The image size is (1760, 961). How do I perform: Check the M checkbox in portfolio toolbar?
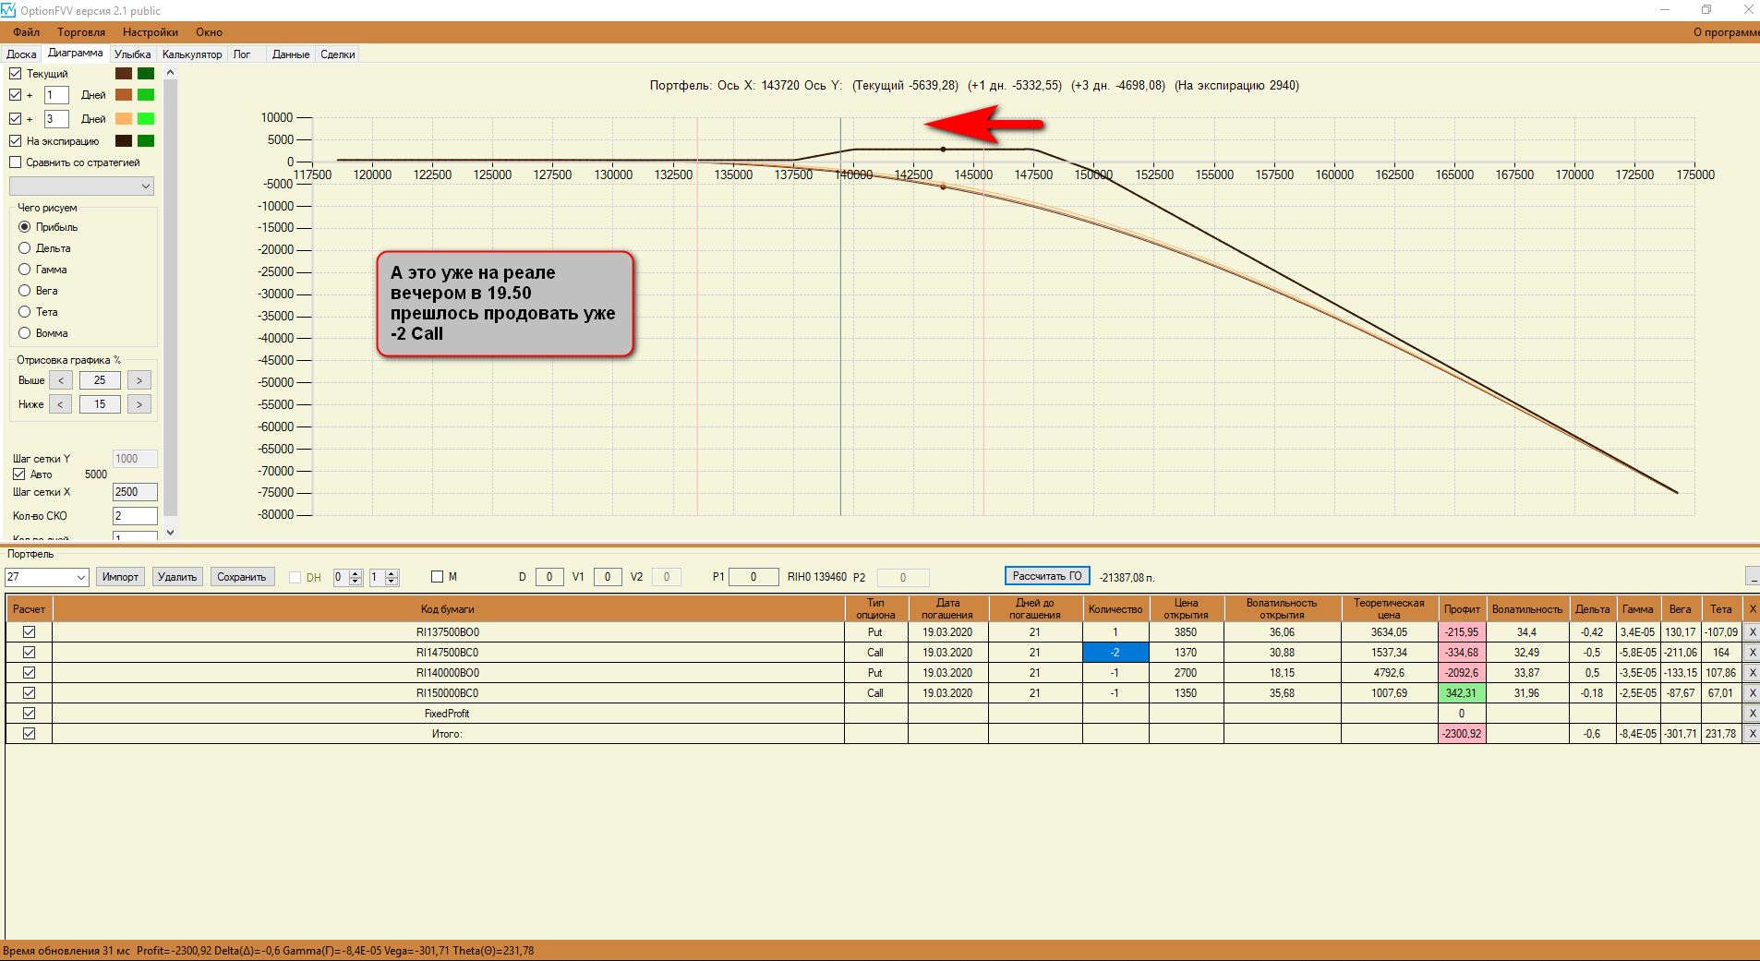point(438,577)
